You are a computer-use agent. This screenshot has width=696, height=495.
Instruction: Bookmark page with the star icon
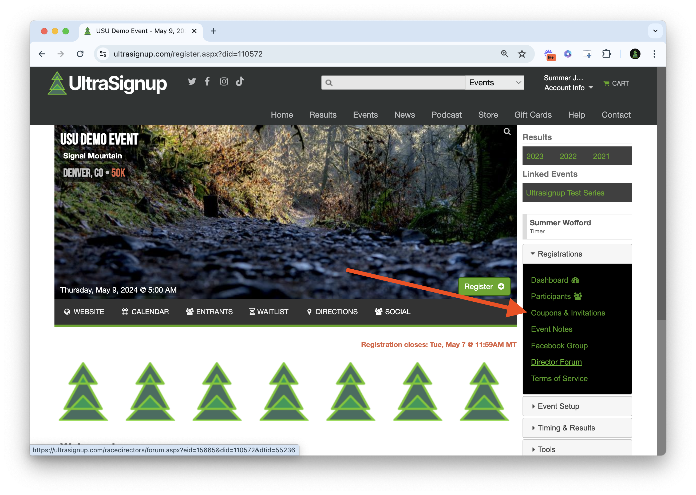pyautogui.click(x=522, y=54)
